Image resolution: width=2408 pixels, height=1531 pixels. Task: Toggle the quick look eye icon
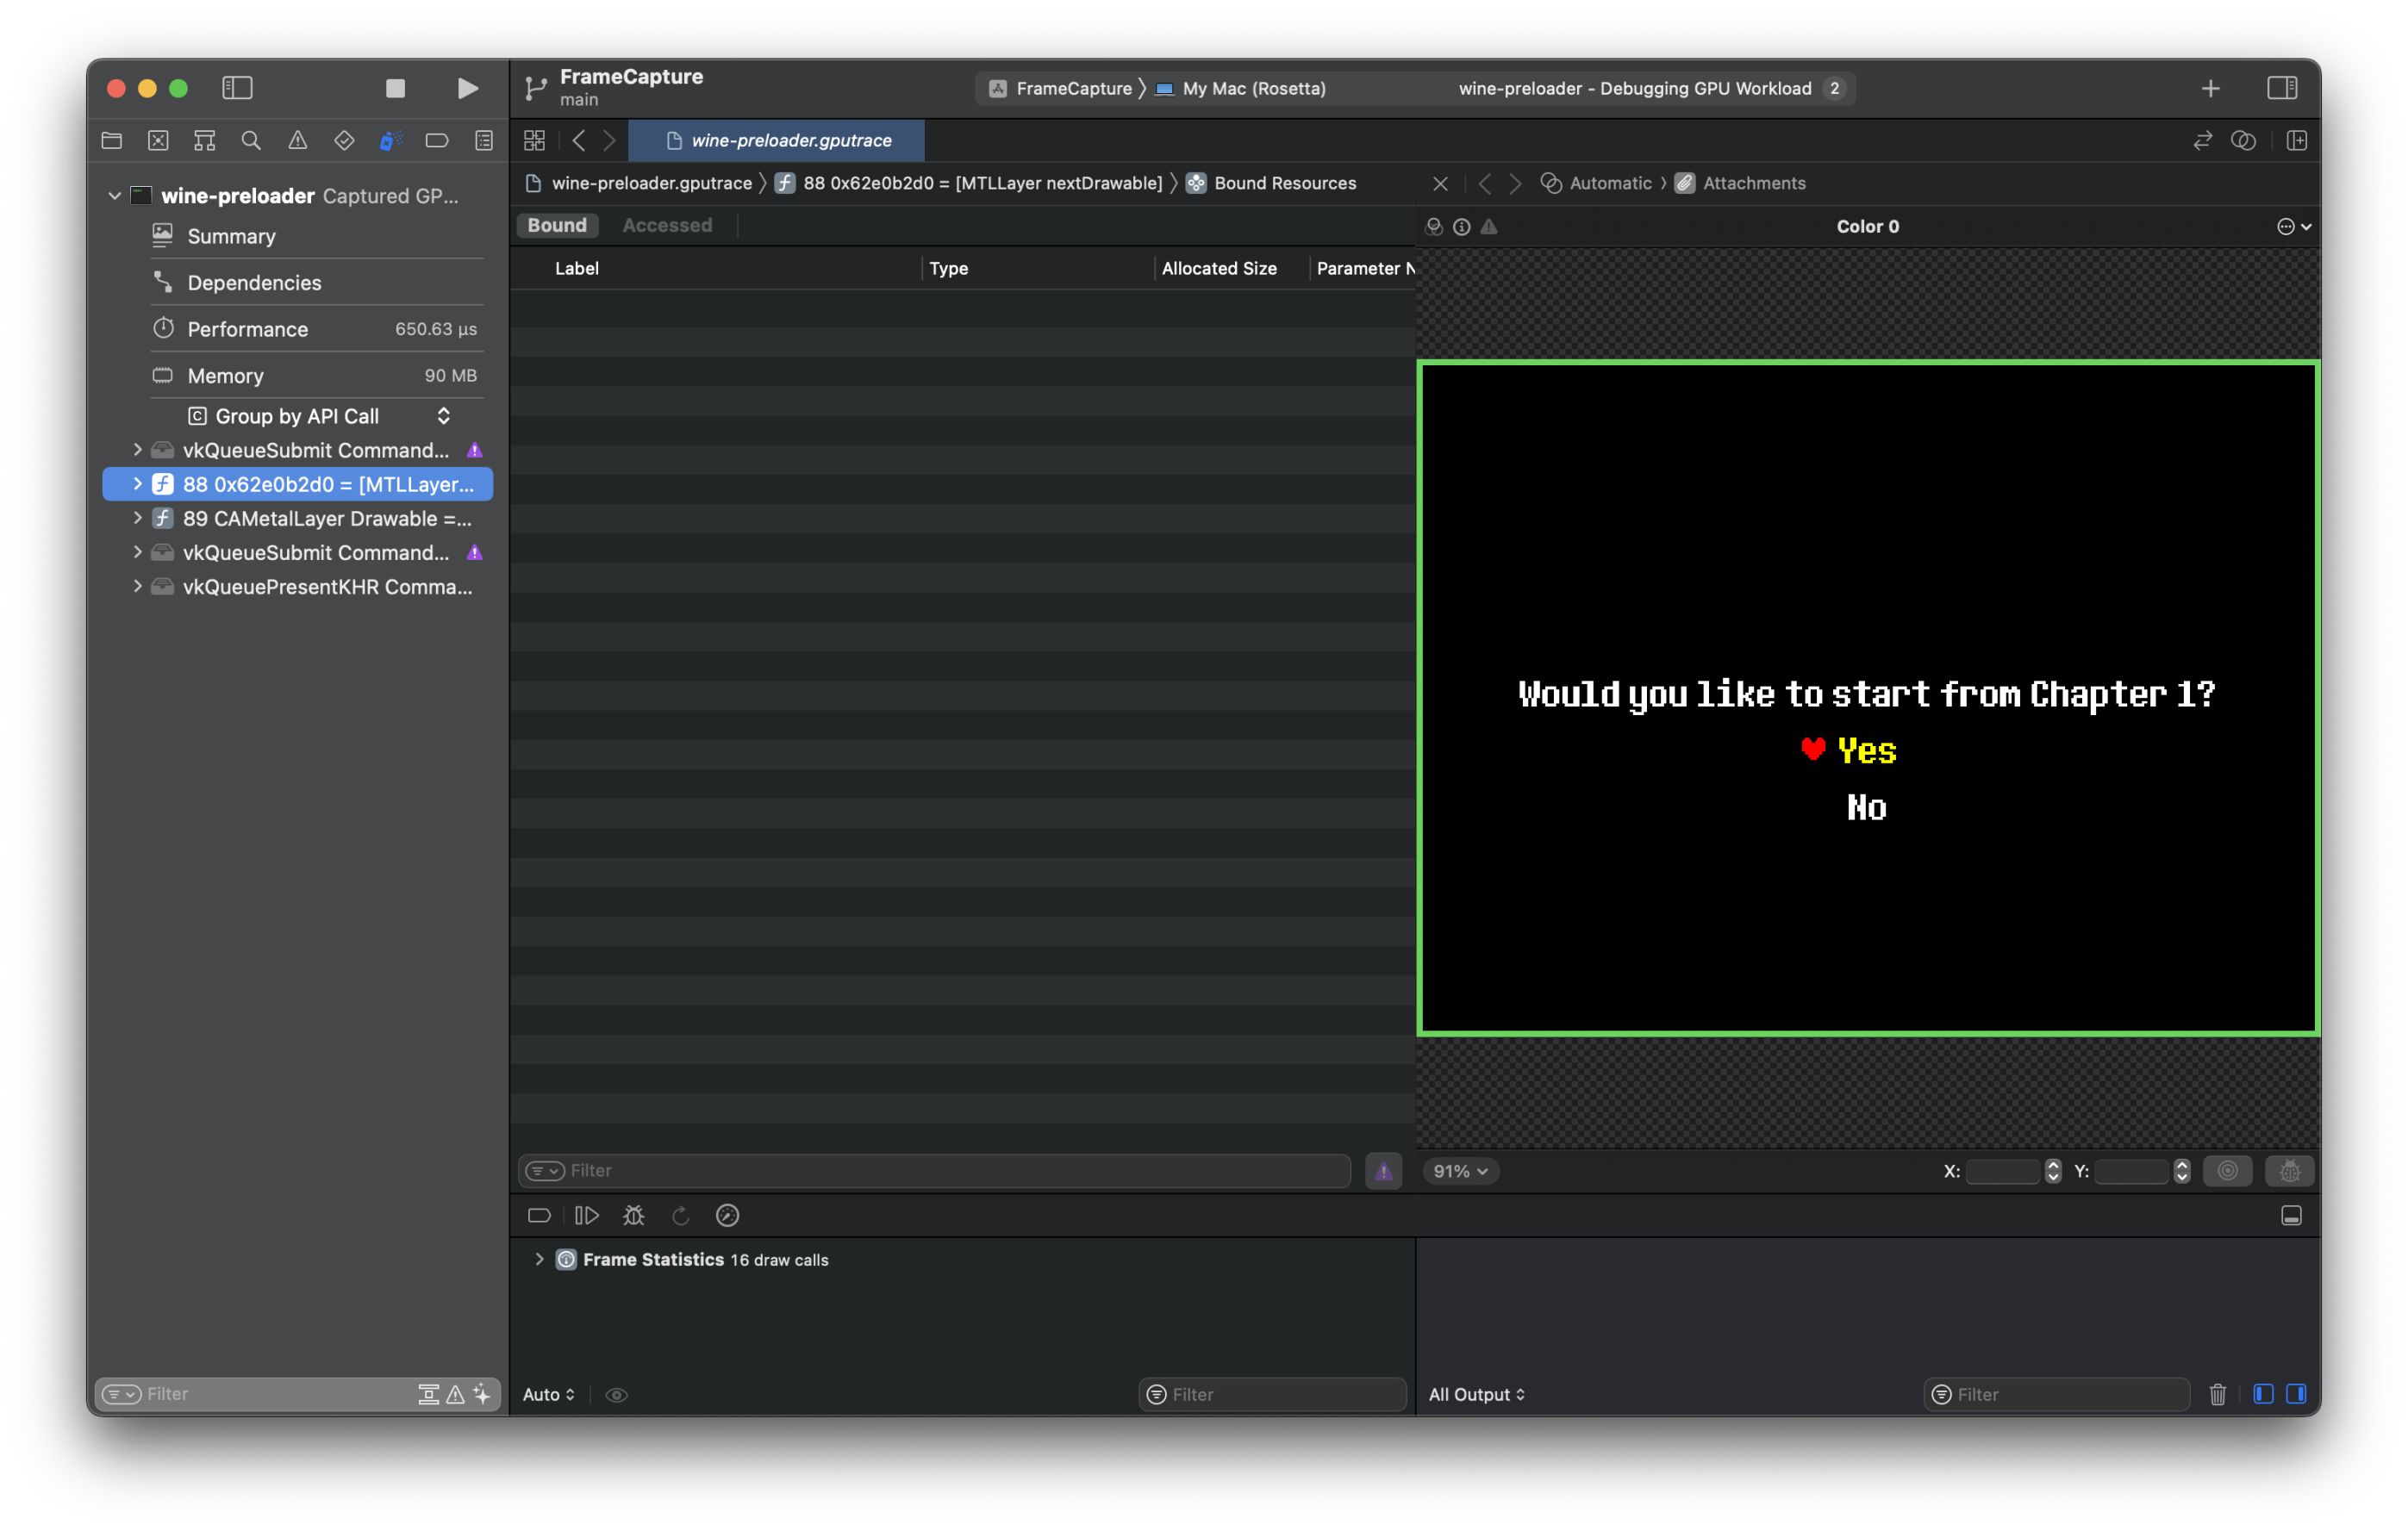coord(617,1394)
